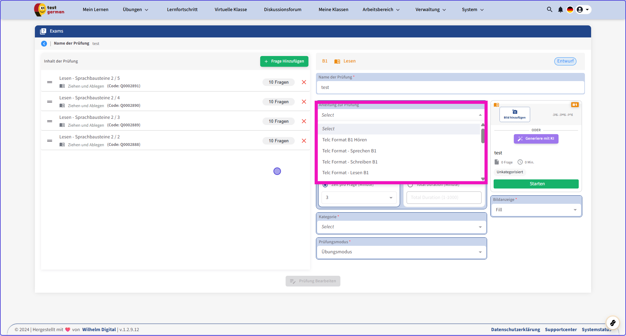Open the Bildanzeige Fill dropdown
This screenshot has width=626, height=336.
click(536, 210)
